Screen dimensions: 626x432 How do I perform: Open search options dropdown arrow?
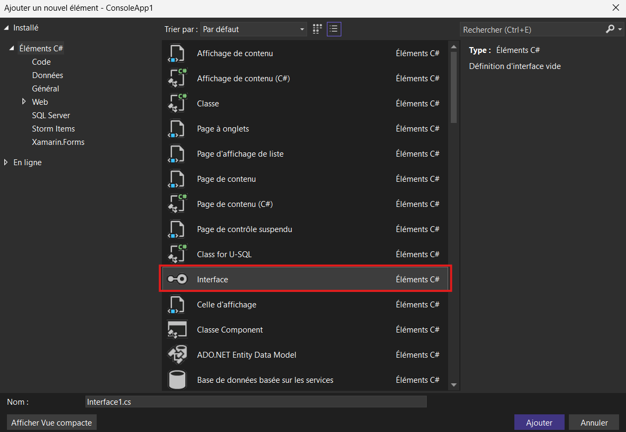tap(620, 29)
